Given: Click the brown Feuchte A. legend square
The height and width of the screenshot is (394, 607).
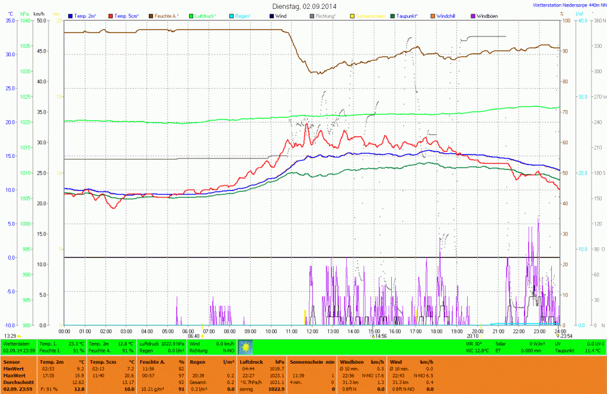Looking at the screenshot, I should 151,16.
